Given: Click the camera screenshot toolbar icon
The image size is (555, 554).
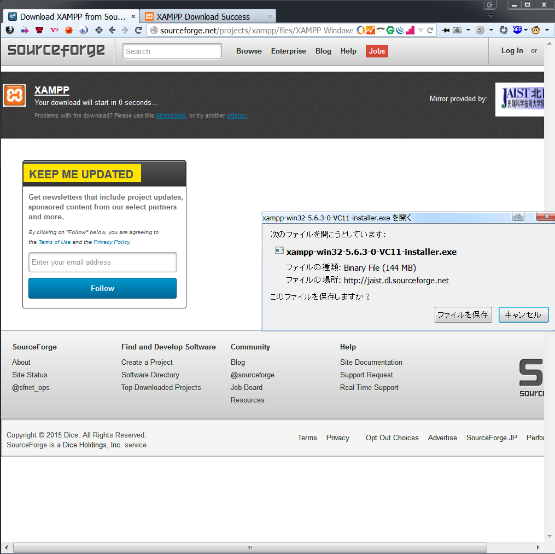Looking at the screenshot, I should [x=457, y=31].
